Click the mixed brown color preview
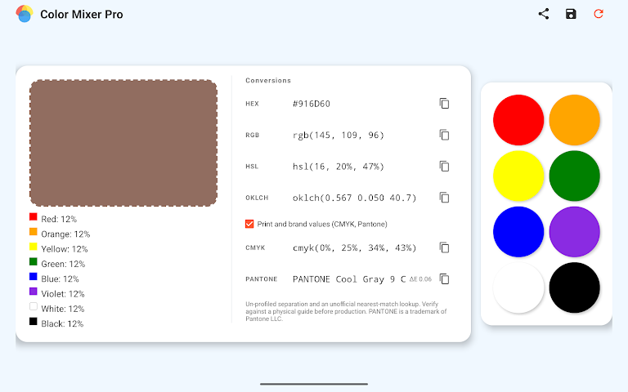Viewport: 628px width, 392px height. [123, 143]
